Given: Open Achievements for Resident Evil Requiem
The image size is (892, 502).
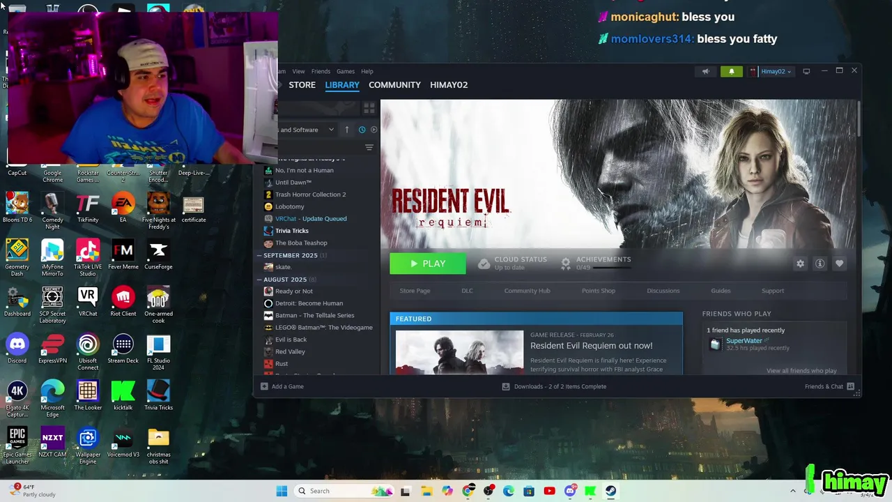Looking at the screenshot, I should (596, 263).
